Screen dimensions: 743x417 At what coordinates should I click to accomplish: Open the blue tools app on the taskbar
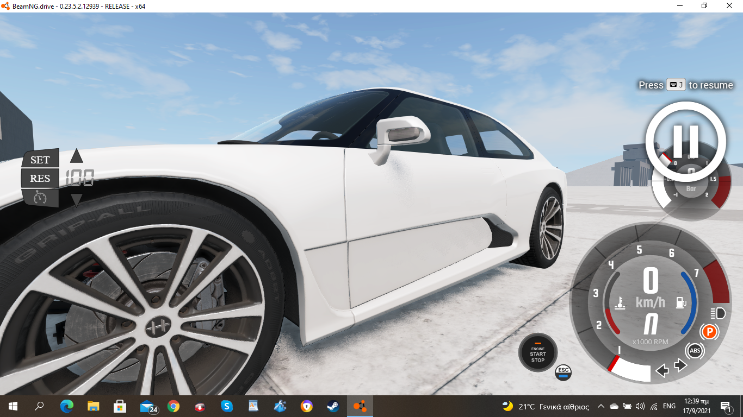(x=280, y=406)
